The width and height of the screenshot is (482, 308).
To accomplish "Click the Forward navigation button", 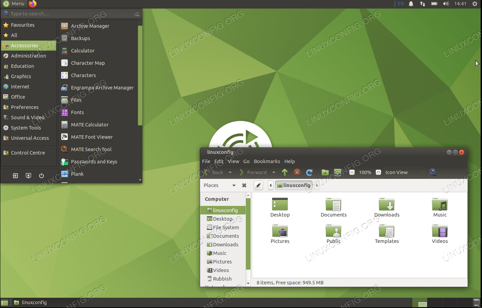I will (x=254, y=172).
